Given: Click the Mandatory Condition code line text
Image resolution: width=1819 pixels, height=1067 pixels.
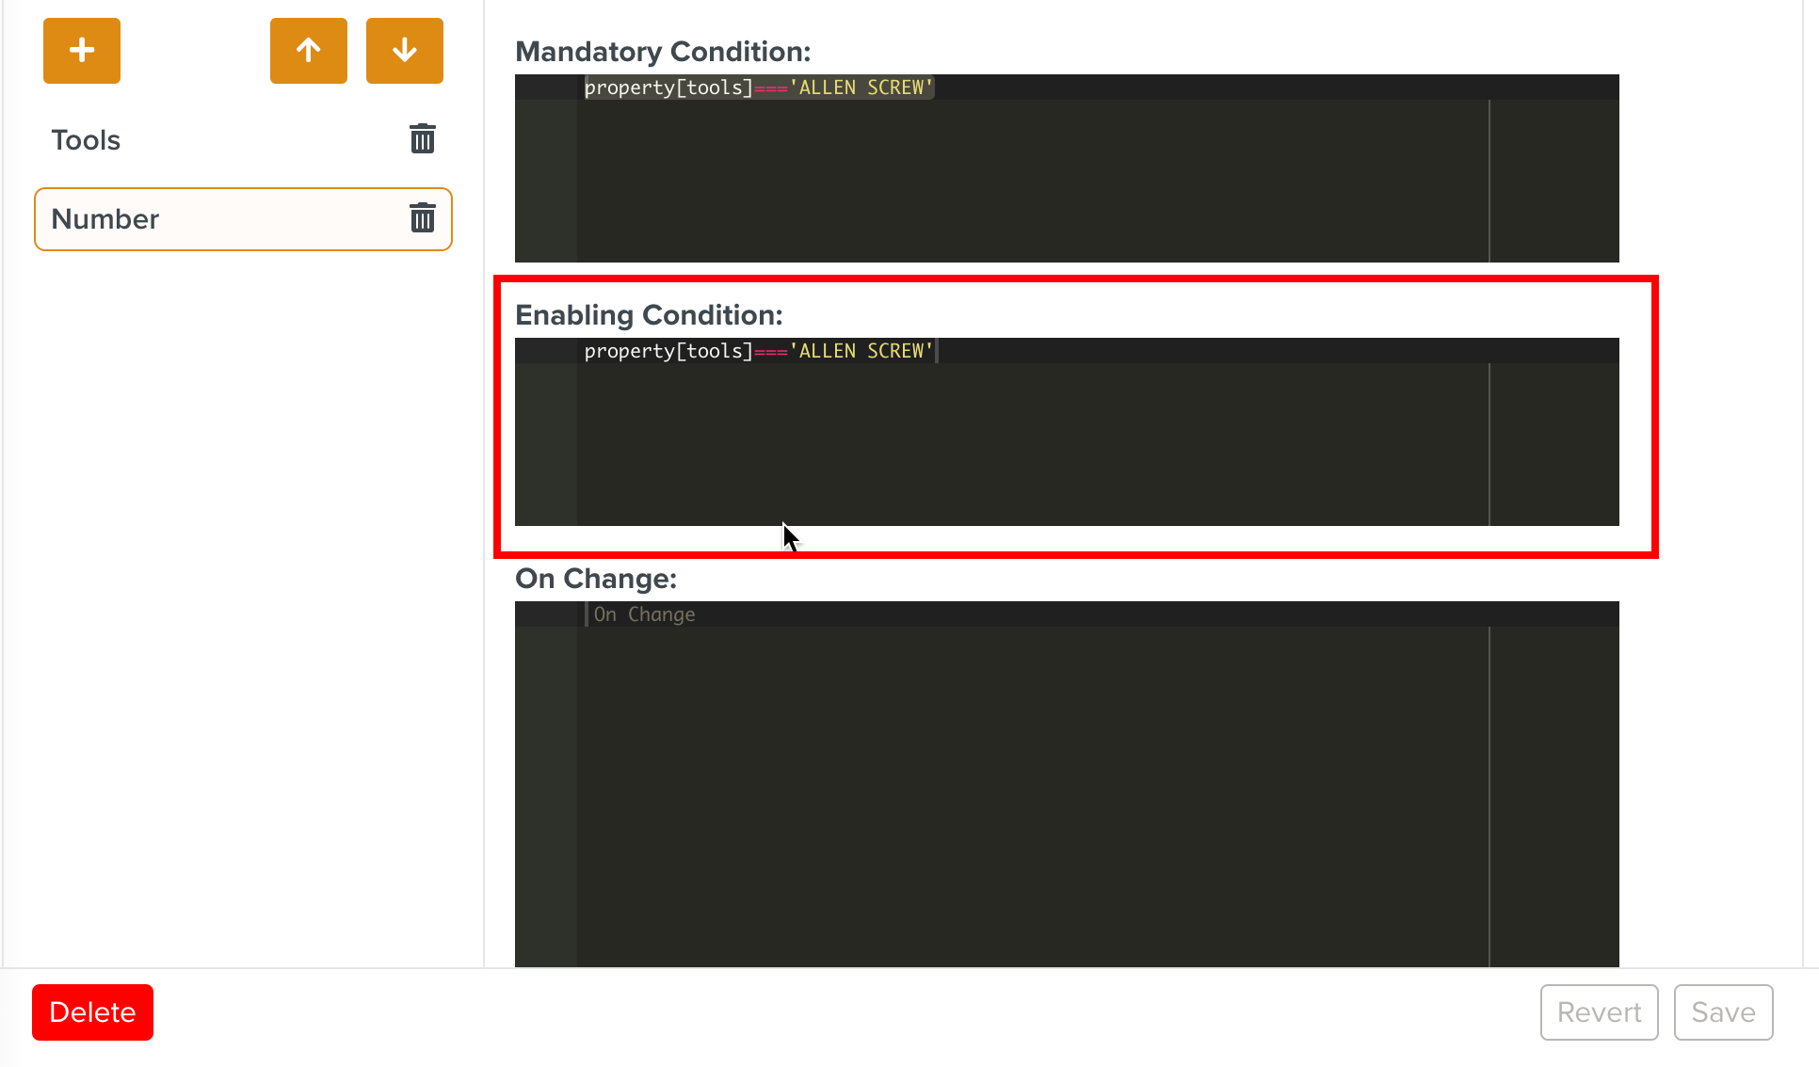Looking at the screenshot, I should (x=758, y=88).
